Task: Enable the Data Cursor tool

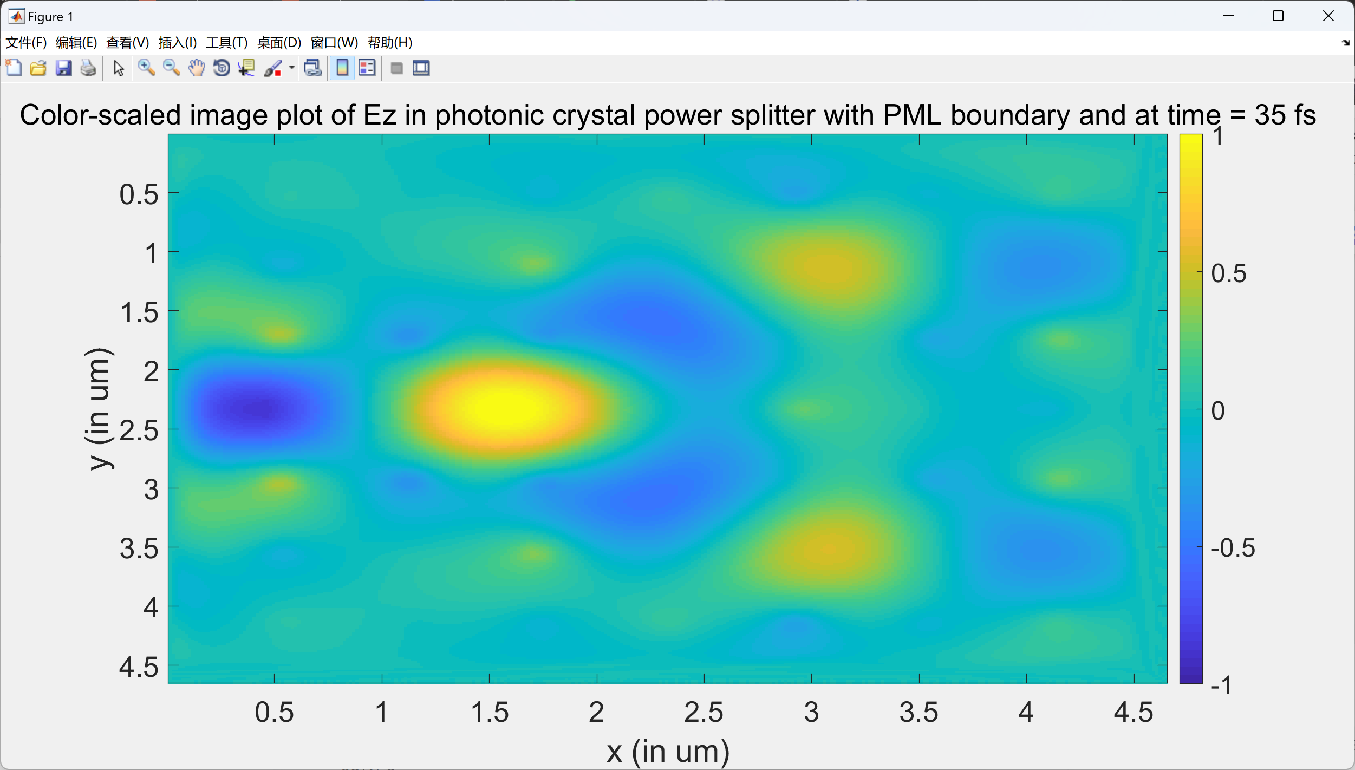Action: [x=247, y=68]
